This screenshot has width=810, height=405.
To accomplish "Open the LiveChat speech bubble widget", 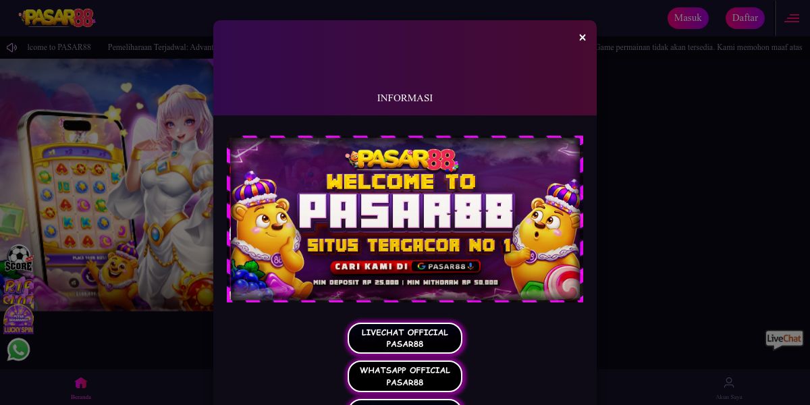I will point(784,340).
